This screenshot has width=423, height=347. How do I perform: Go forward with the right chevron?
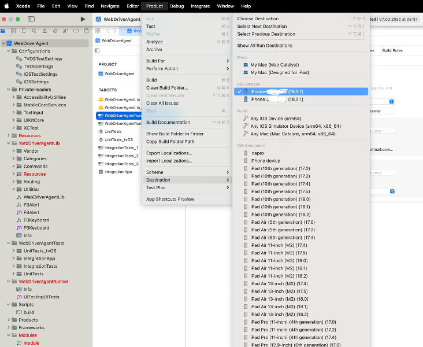(x=114, y=31)
